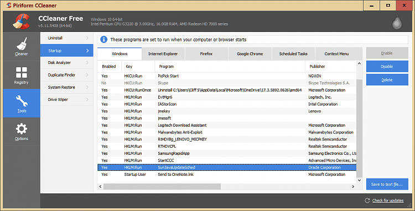Click the vertical scrollbar down arrow
This screenshot has height=211, width=415.
[x=359, y=181]
